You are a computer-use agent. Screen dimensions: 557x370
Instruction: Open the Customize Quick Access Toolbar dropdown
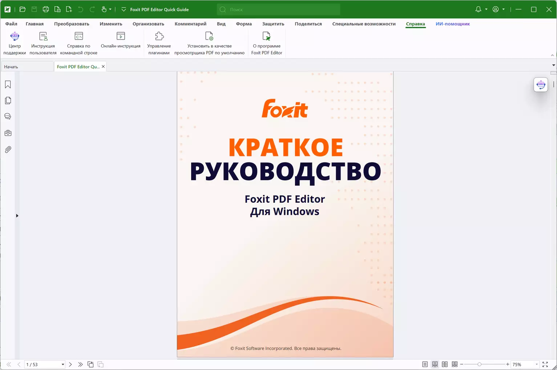click(x=124, y=9)
